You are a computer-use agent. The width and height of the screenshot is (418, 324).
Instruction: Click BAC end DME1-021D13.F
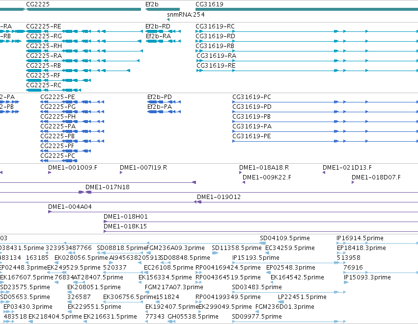pos(347,168)
